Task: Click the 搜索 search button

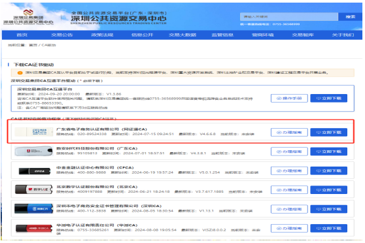Action: coord(350,17)
